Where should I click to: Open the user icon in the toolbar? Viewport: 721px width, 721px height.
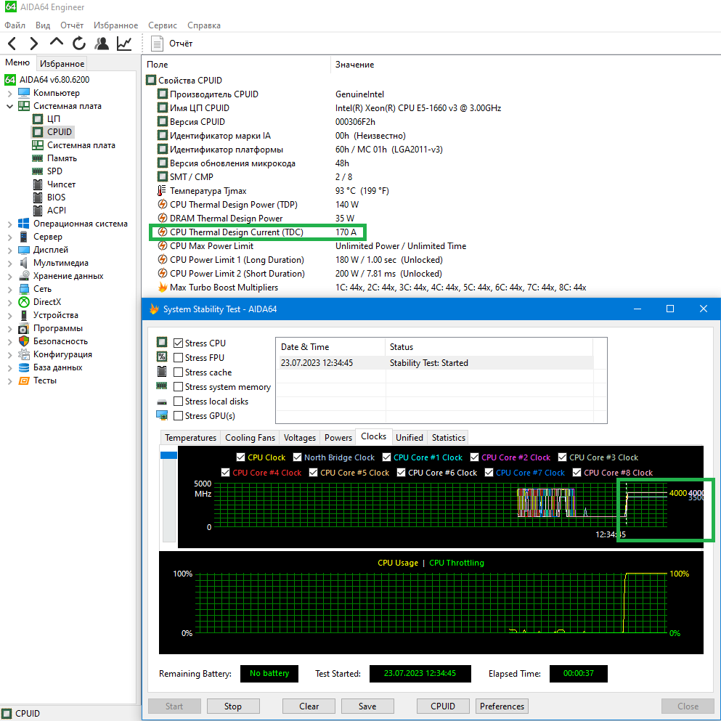pyautogui.click(x=102, y=44)
